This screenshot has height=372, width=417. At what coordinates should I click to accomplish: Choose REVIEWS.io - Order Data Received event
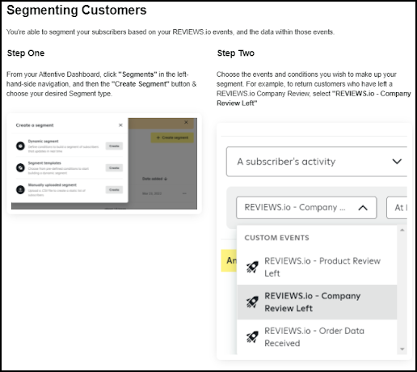[x=317, y=337]
